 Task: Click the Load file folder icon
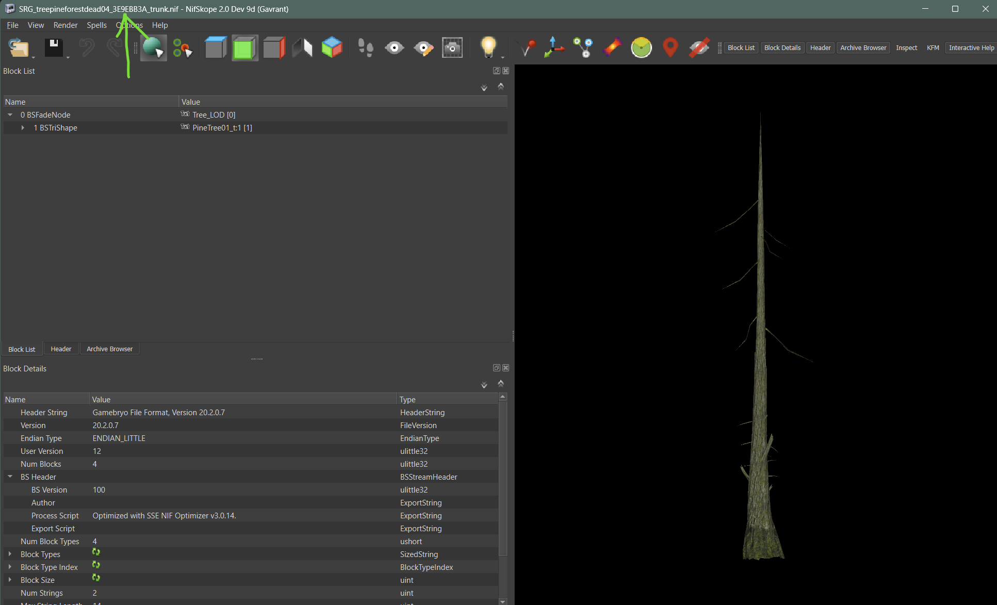point(19,48)
